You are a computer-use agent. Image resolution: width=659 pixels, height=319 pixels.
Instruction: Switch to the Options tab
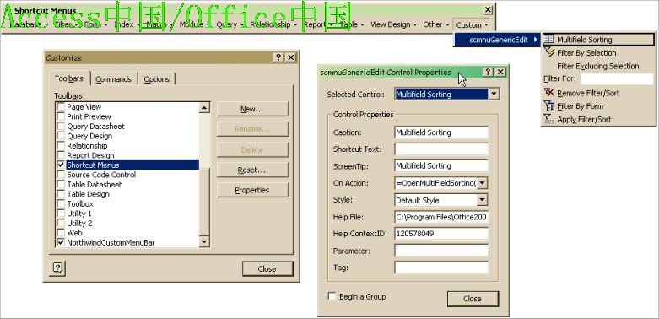point(156,79)
